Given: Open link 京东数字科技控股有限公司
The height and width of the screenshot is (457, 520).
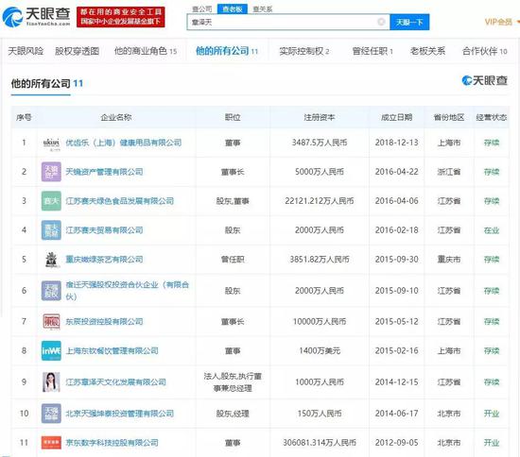Looking at the screenshot, I should point(113,443).
